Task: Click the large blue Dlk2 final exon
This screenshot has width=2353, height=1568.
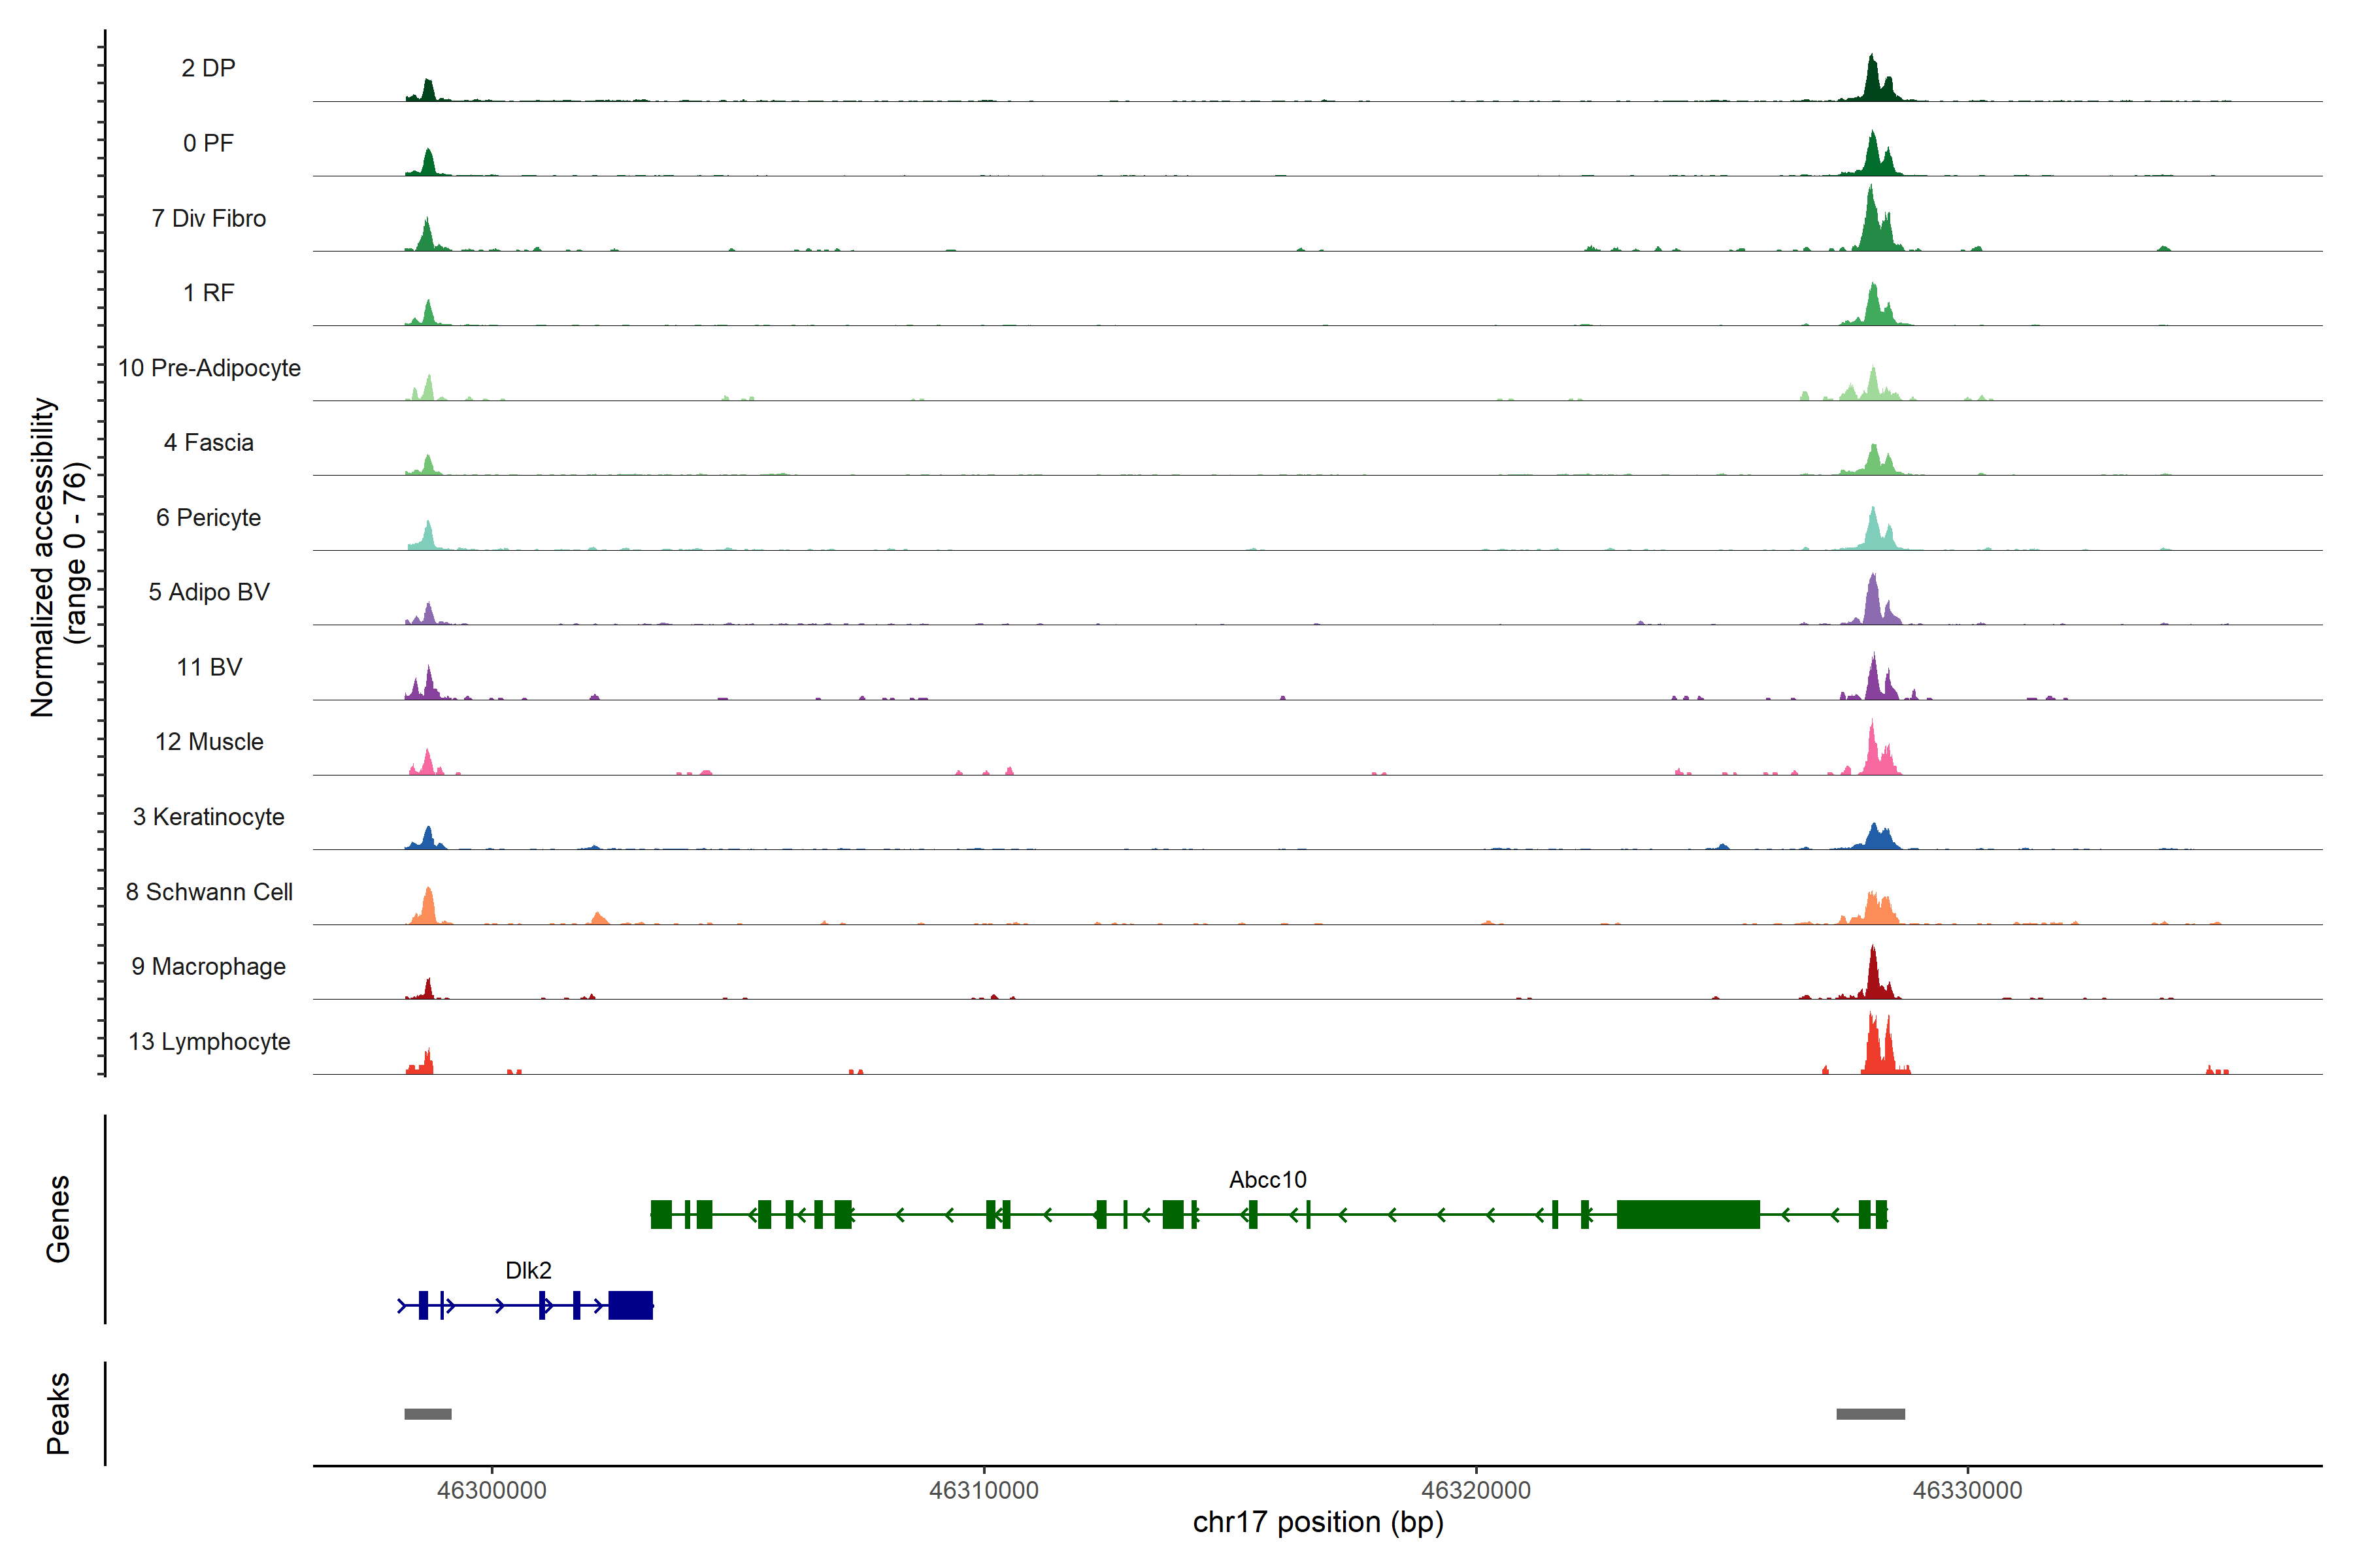Action: pos(630,1305)
